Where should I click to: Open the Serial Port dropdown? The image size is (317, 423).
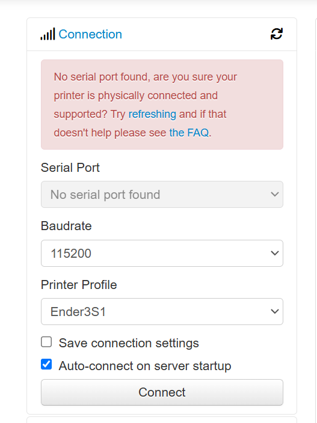tap(162, 195)
